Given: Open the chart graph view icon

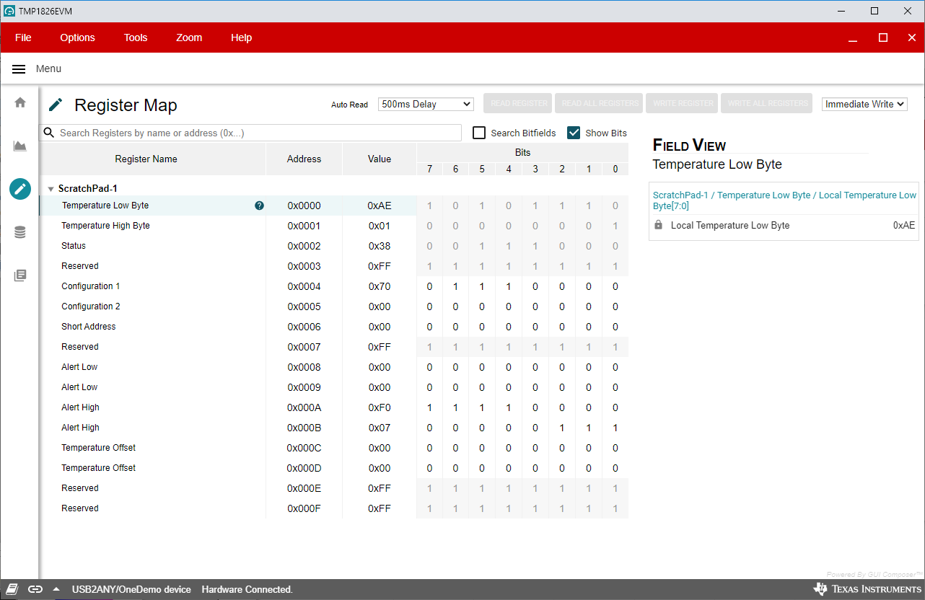Looking at the screenshot, I should point(20,146).
